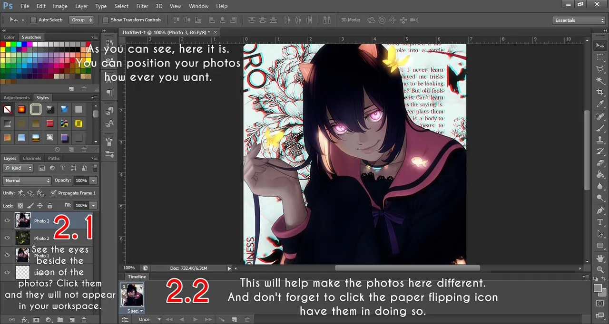Viewport: 609px width, 324px height.
Task: Select the Healing Brush tool
Action: (x=600, y=117)
